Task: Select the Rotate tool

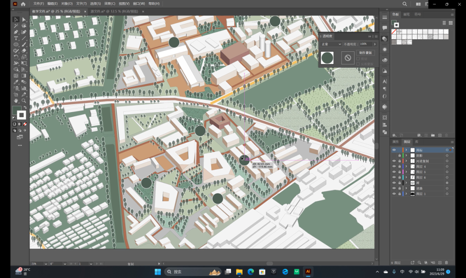Action: coord(16,57)
